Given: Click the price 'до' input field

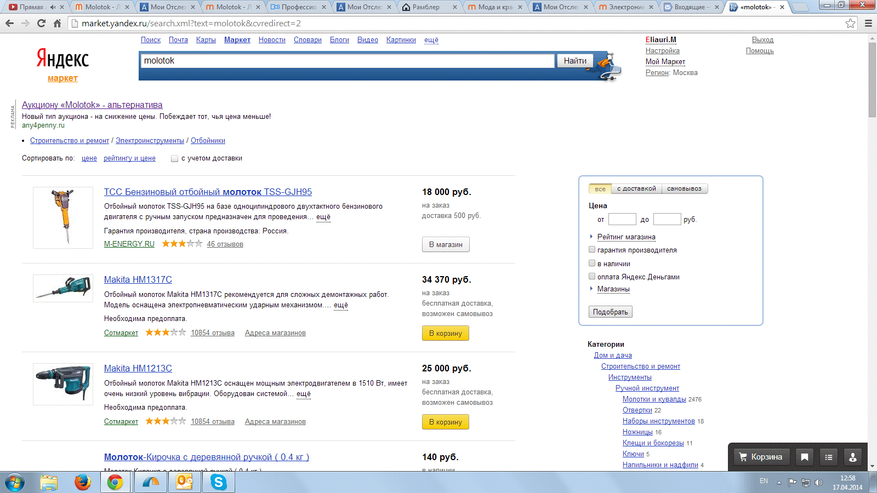Looking at the screenshot, I should (x=667, y=219).
